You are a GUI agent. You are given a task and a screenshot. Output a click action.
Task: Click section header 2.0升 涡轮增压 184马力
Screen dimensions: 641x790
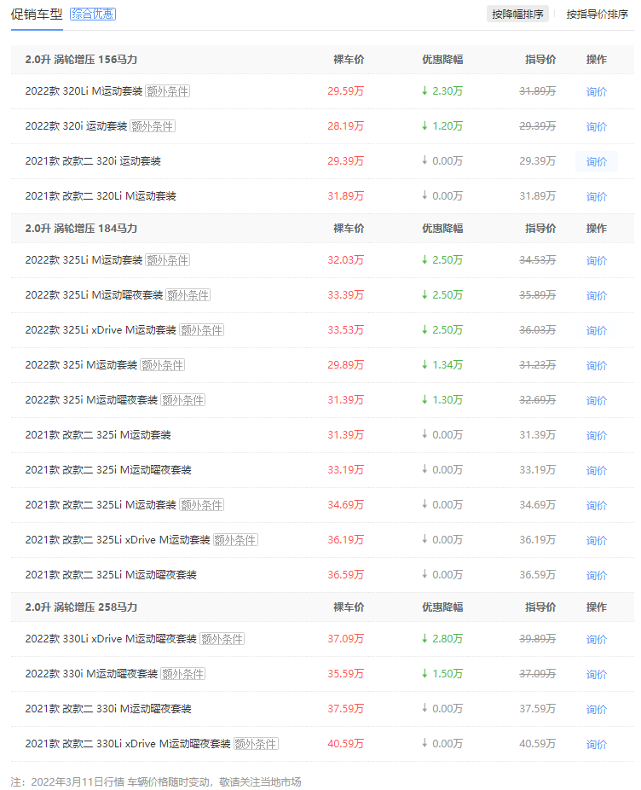[81, 229]
